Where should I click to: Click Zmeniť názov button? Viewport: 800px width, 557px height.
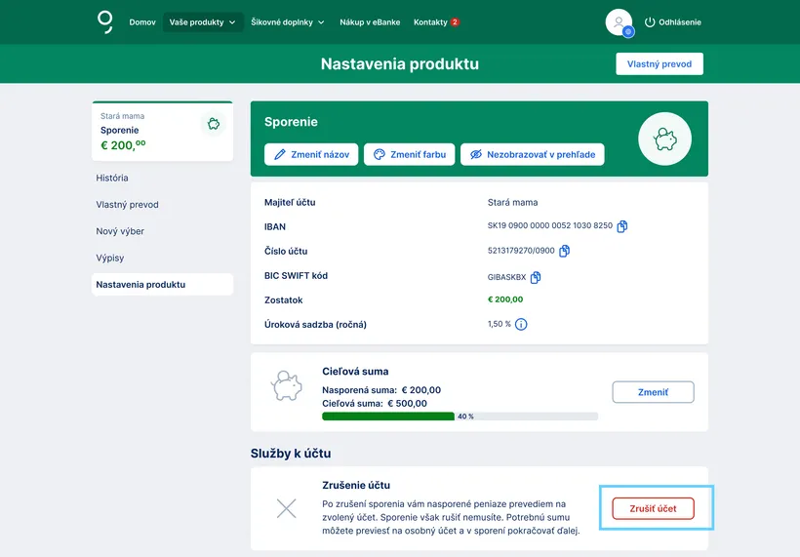(311, 154)
